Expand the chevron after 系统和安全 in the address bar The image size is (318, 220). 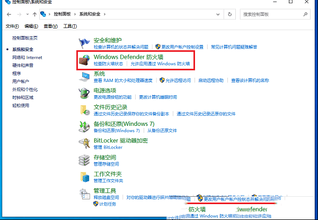pyautogui.click(x=104, y=14)
